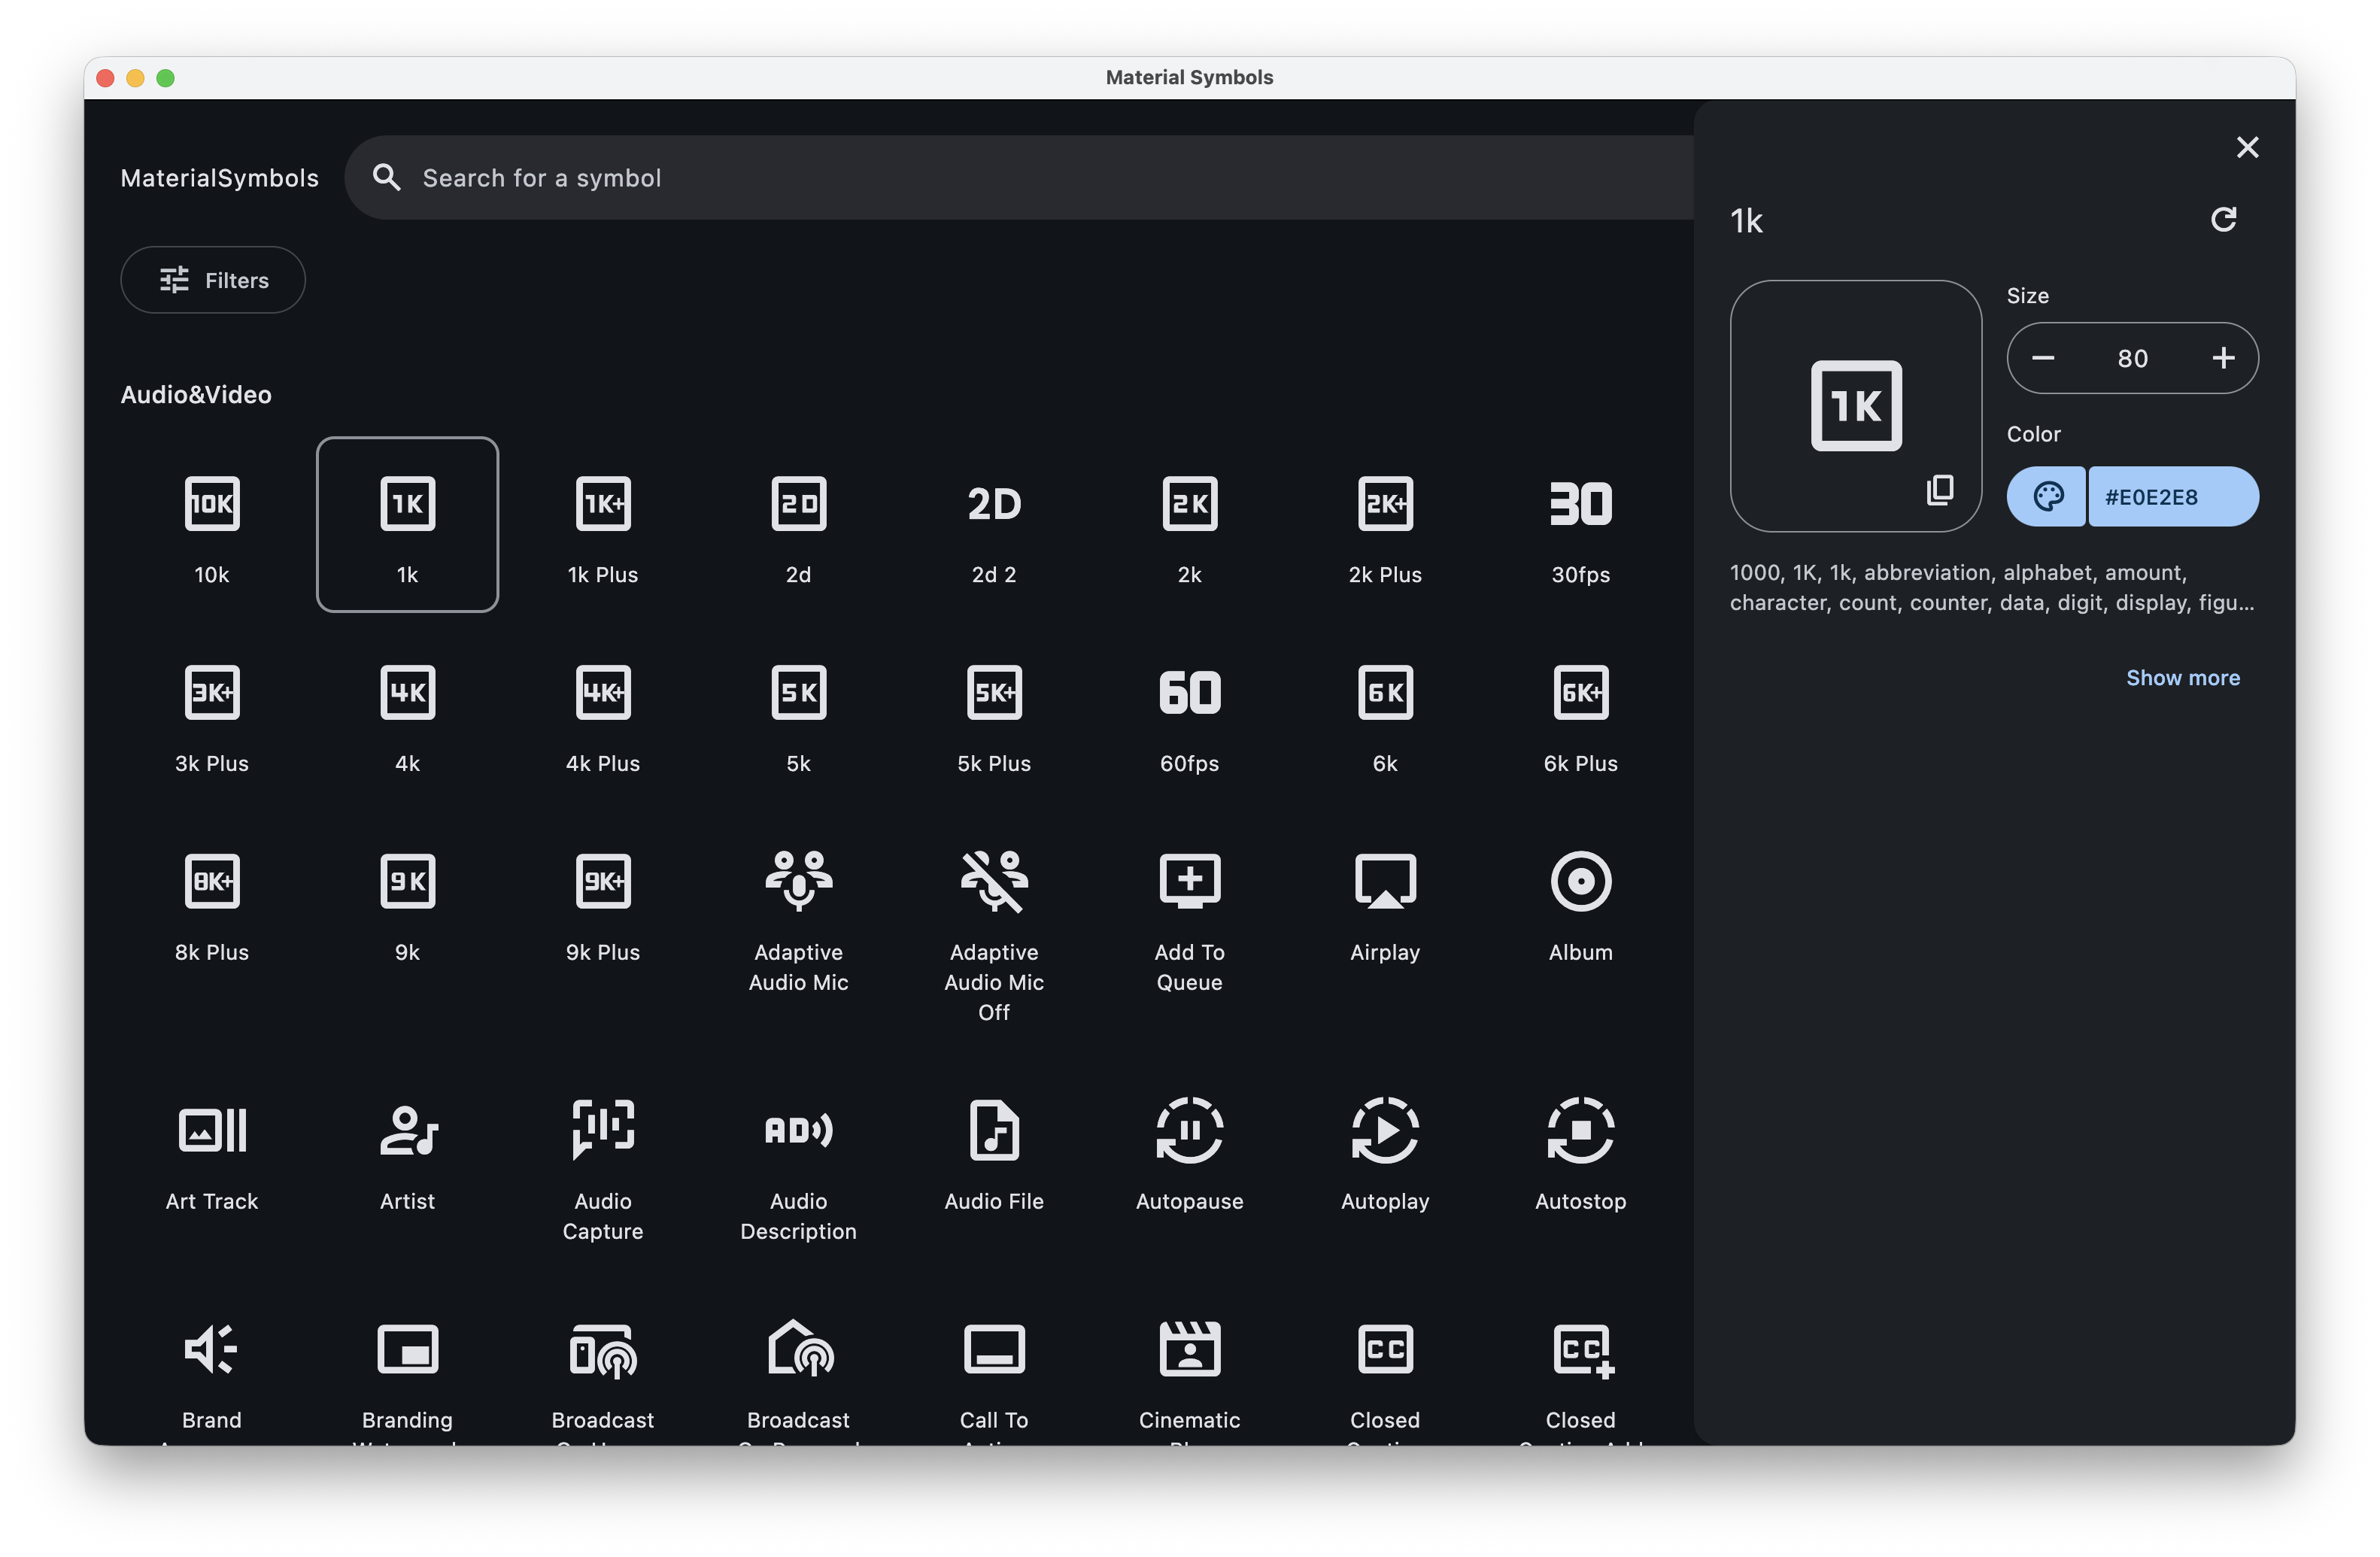This screenshot has height=1557, width=2380.
Task: Select the Airplay symbol
Action: pos(1385,903)
